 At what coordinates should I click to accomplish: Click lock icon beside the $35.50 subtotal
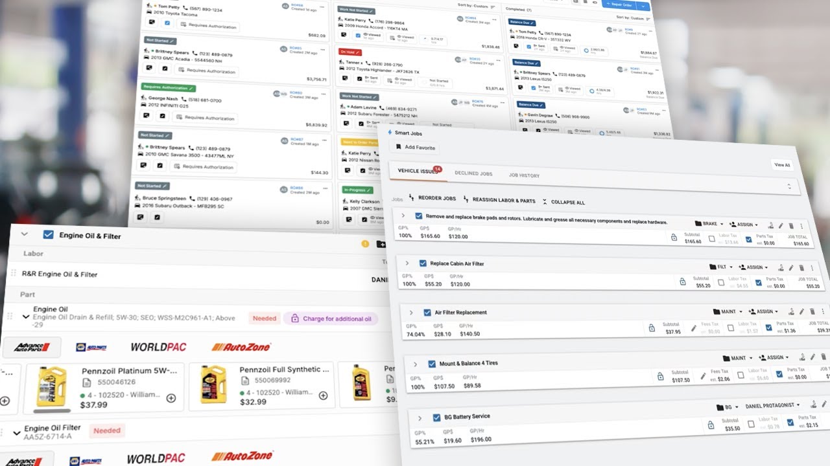710,424
